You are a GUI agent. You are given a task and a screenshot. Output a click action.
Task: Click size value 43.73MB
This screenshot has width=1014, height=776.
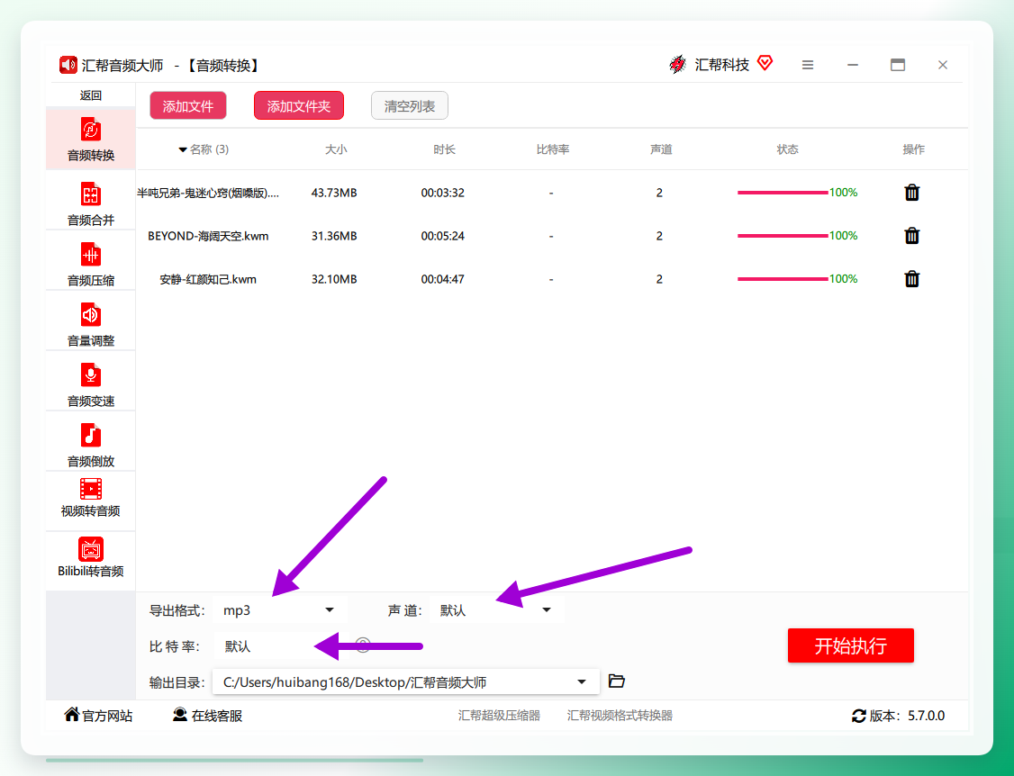point(334,193)
